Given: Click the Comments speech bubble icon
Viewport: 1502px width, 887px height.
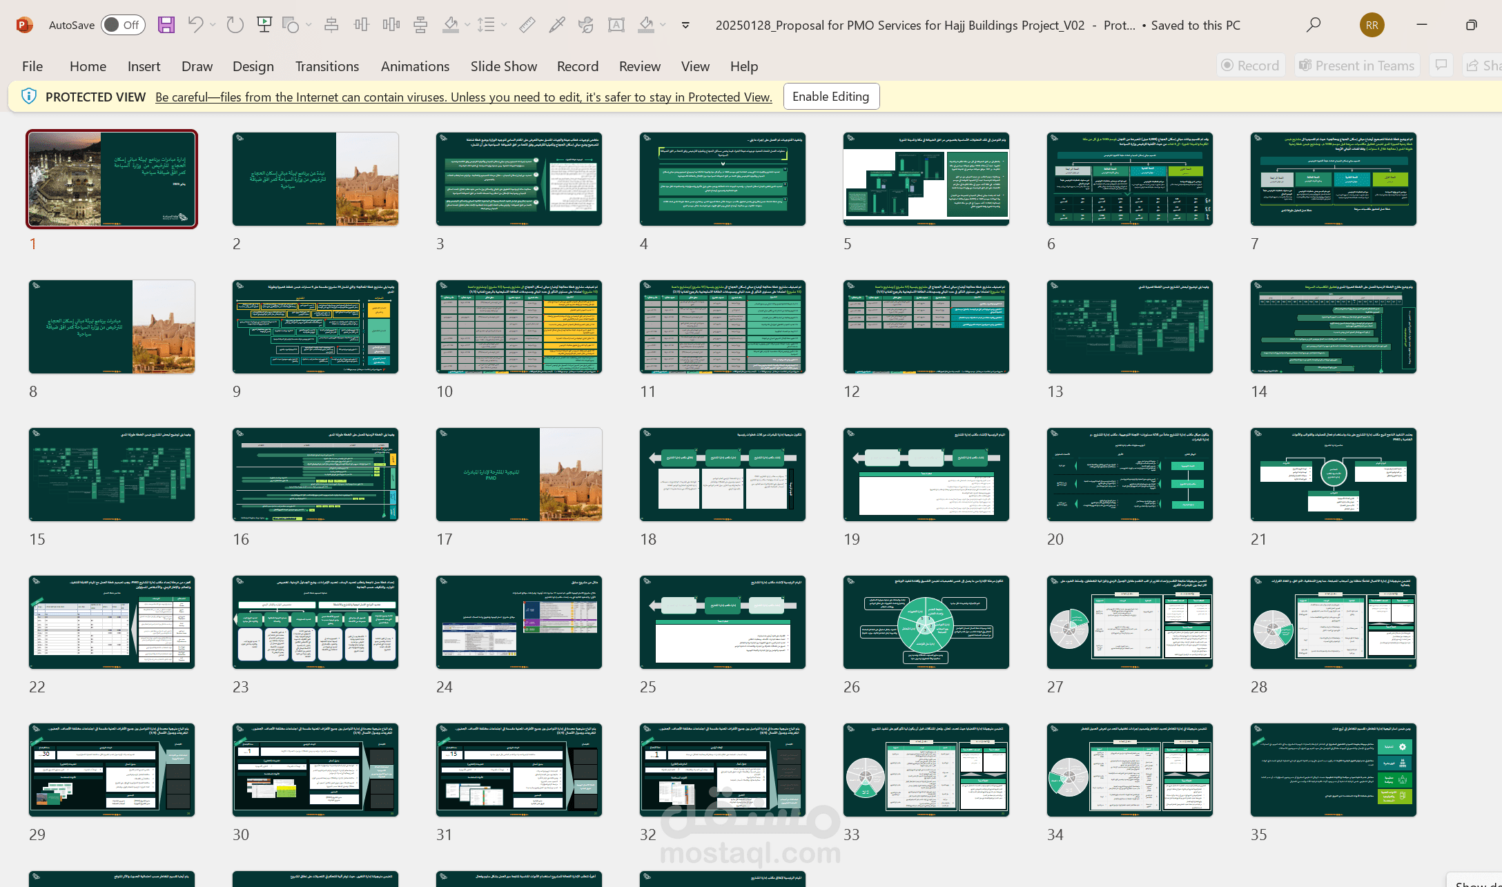Looking at the screenshot, I should point(1441,66).
